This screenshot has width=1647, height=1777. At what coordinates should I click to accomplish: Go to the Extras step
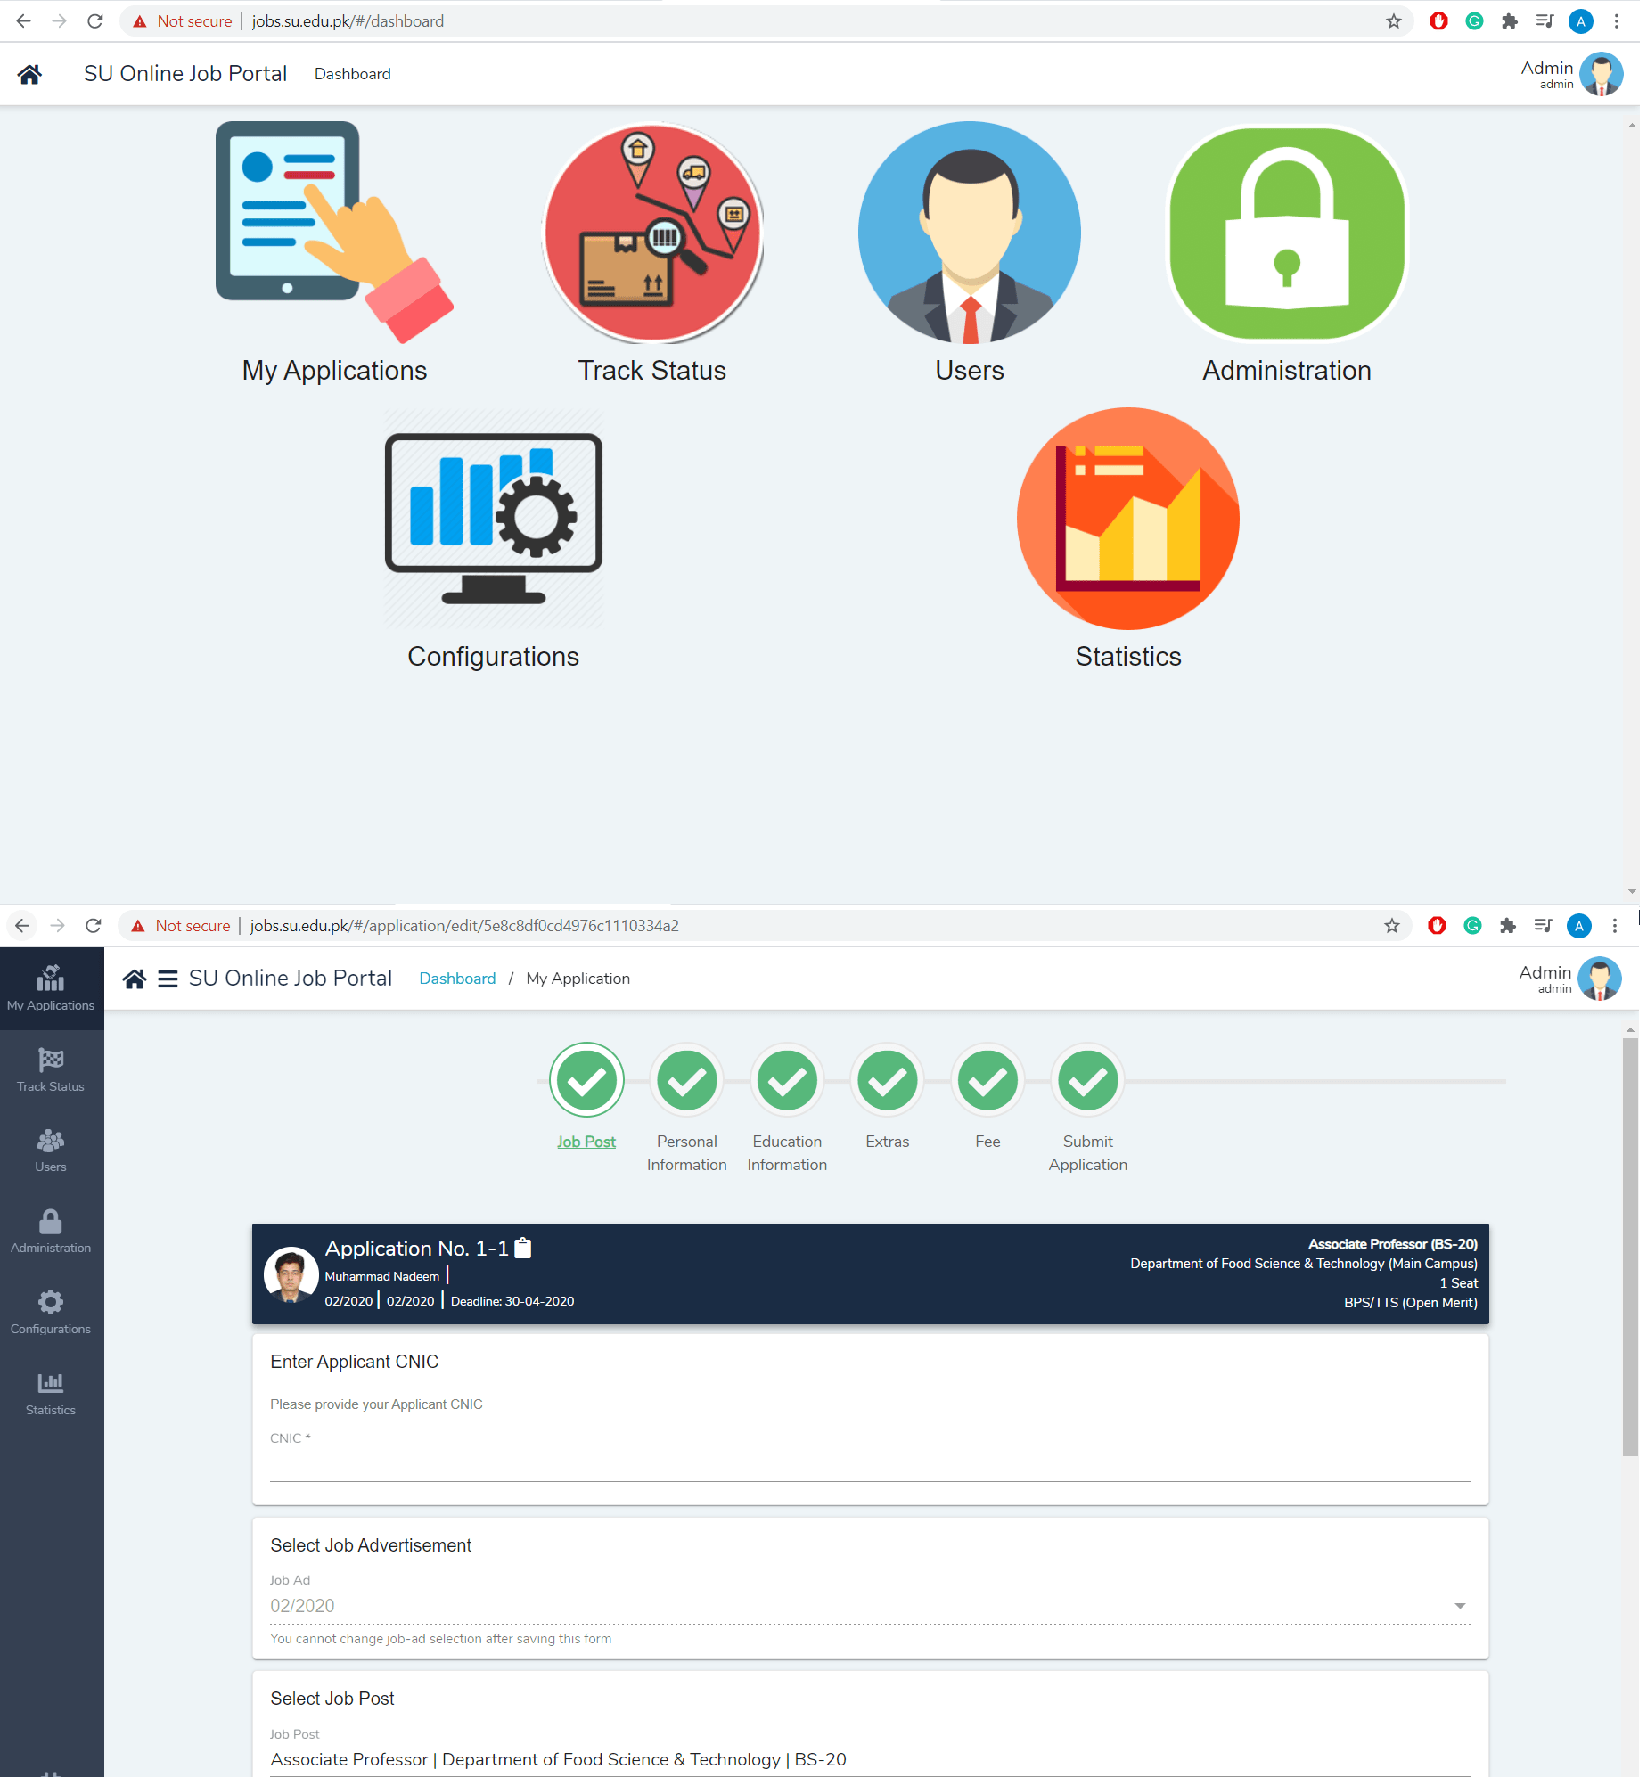point(888,1097)
